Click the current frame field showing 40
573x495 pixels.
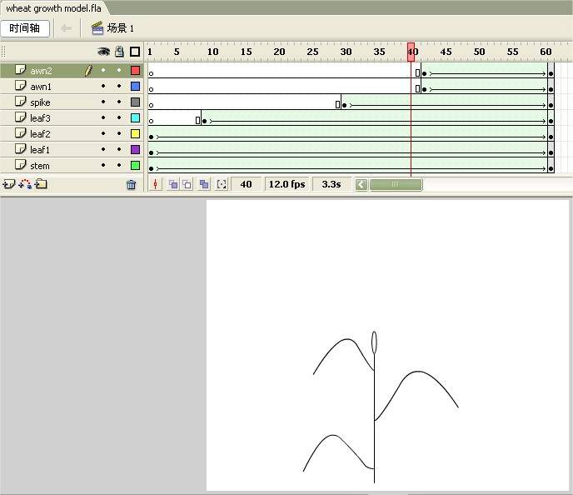point(246,184)
